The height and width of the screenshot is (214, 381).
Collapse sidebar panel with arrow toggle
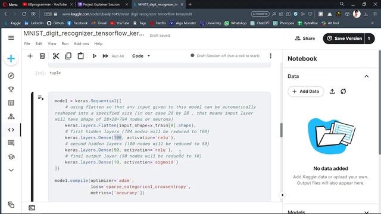tap(282, 195)
